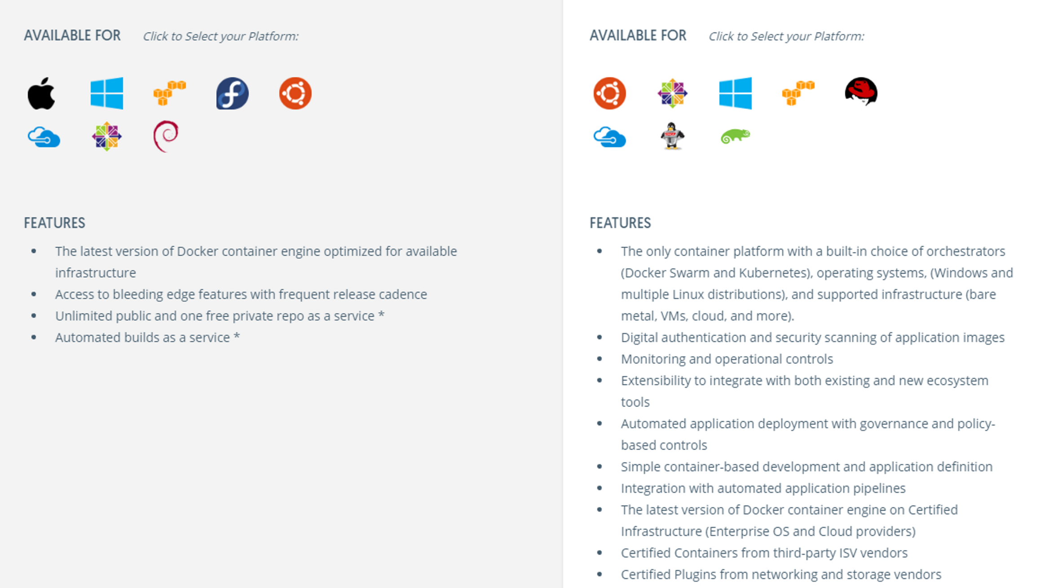Choose the green SUSE chameleon icon
This screenshot has height=588, width=1040.
tap(735, 136)
